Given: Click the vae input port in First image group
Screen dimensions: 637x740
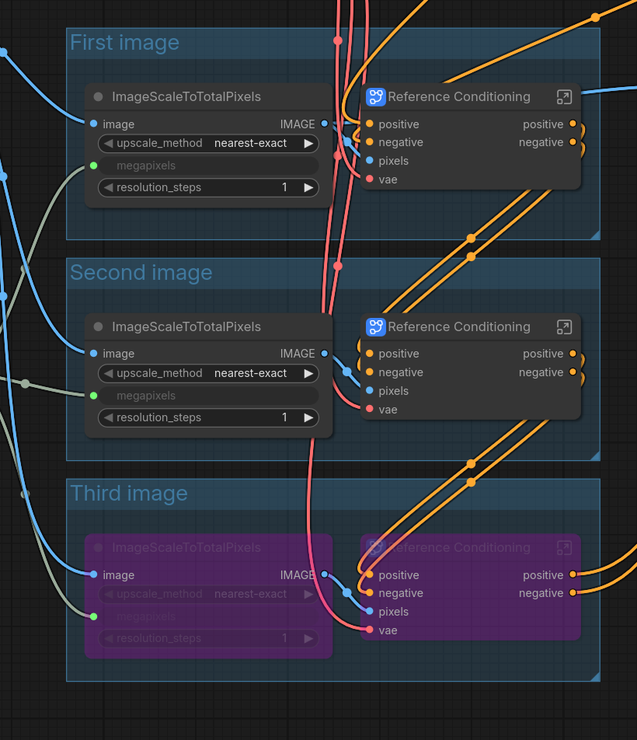Looking at the screenshot, I should coord(370,179).
